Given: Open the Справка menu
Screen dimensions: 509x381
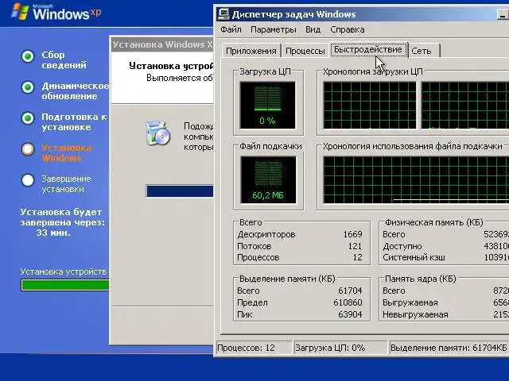Looking at the screenshot, I should tap(348, 30).
